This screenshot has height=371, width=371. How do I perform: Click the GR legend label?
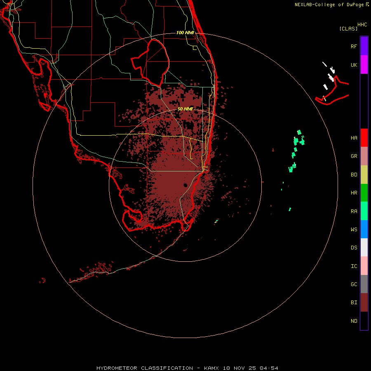click(x=354, y=156)
